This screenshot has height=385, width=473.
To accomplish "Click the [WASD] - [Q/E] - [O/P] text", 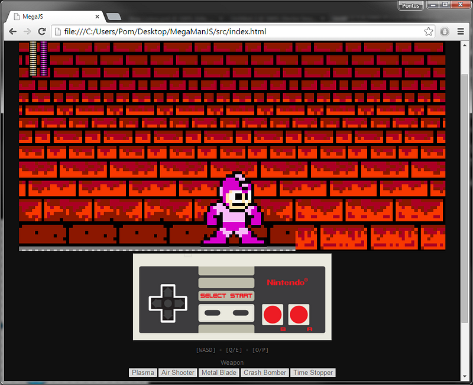I will [x=232, y=350].
